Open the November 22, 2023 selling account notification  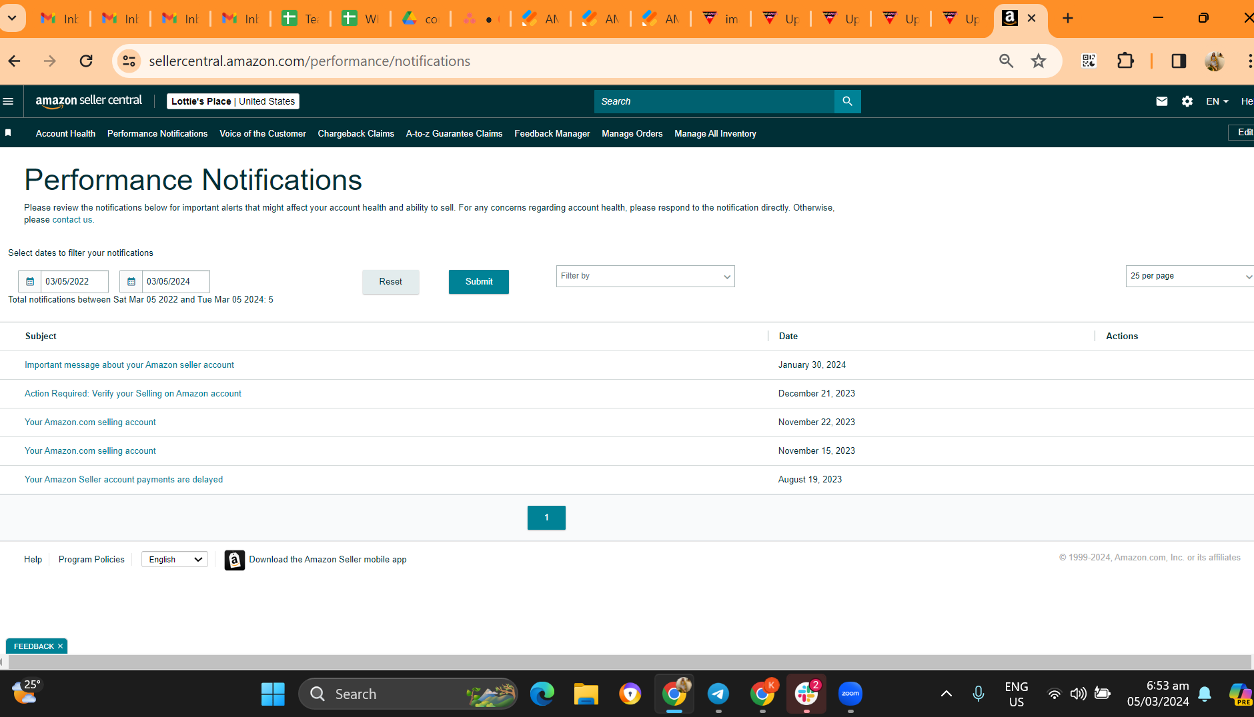pos(90,422)
